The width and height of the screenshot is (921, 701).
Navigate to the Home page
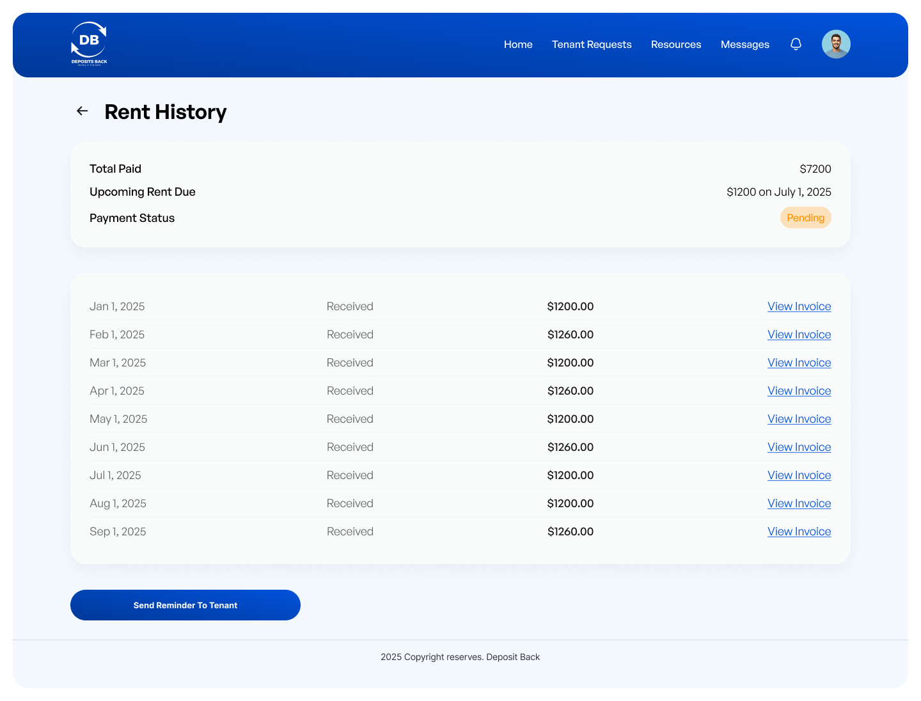click(517, 45)
